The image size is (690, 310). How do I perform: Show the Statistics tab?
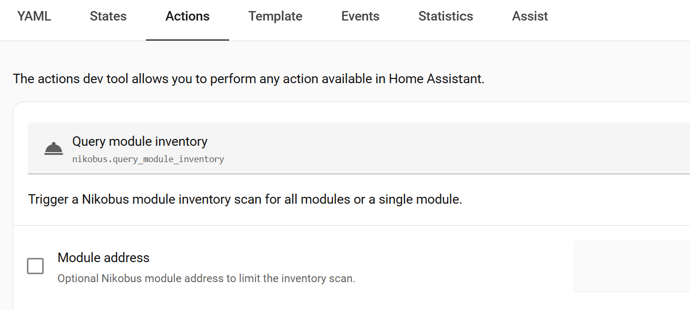(446, 16)
